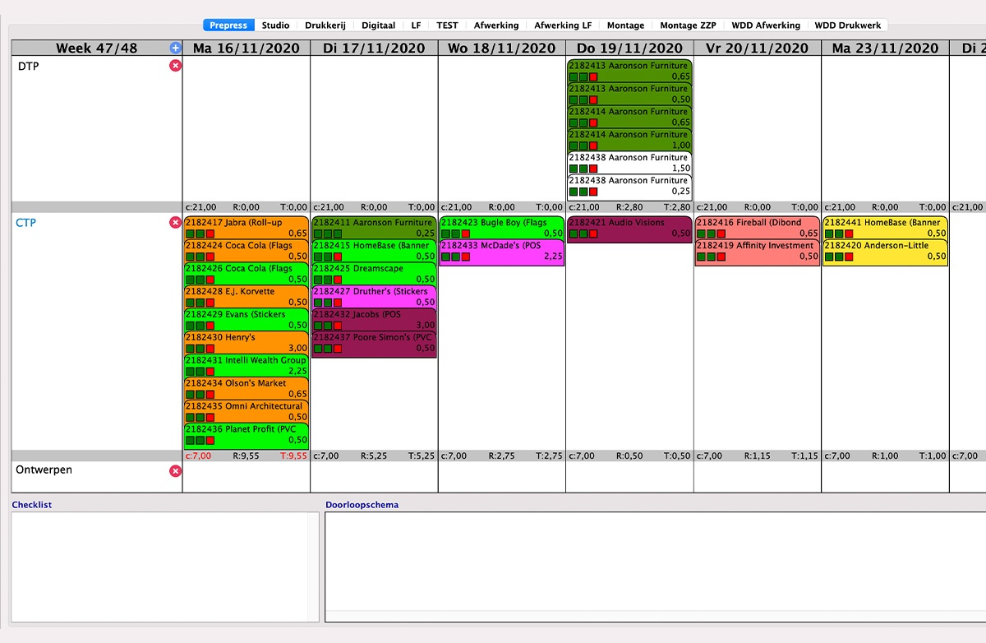Select job 2182436 Planet Profit (PVC

pyautogui.click(x=246, y=435)
